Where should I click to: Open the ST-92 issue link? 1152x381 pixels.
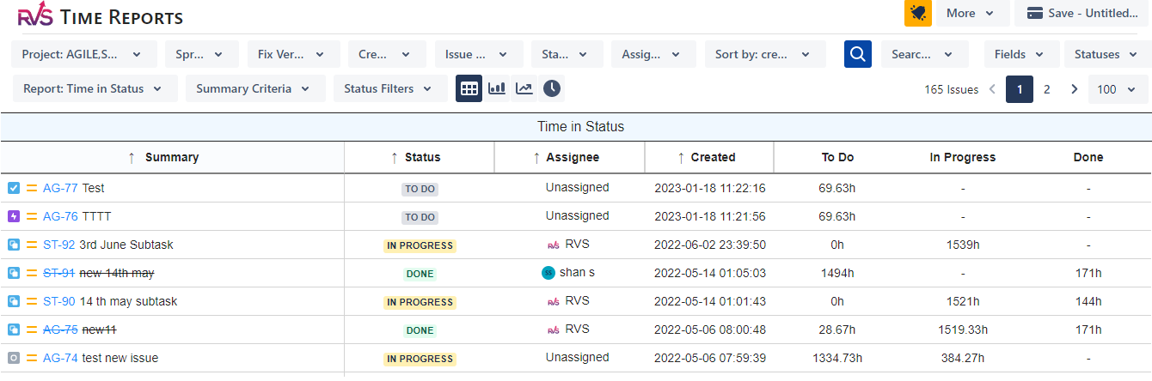pos(58,245)
